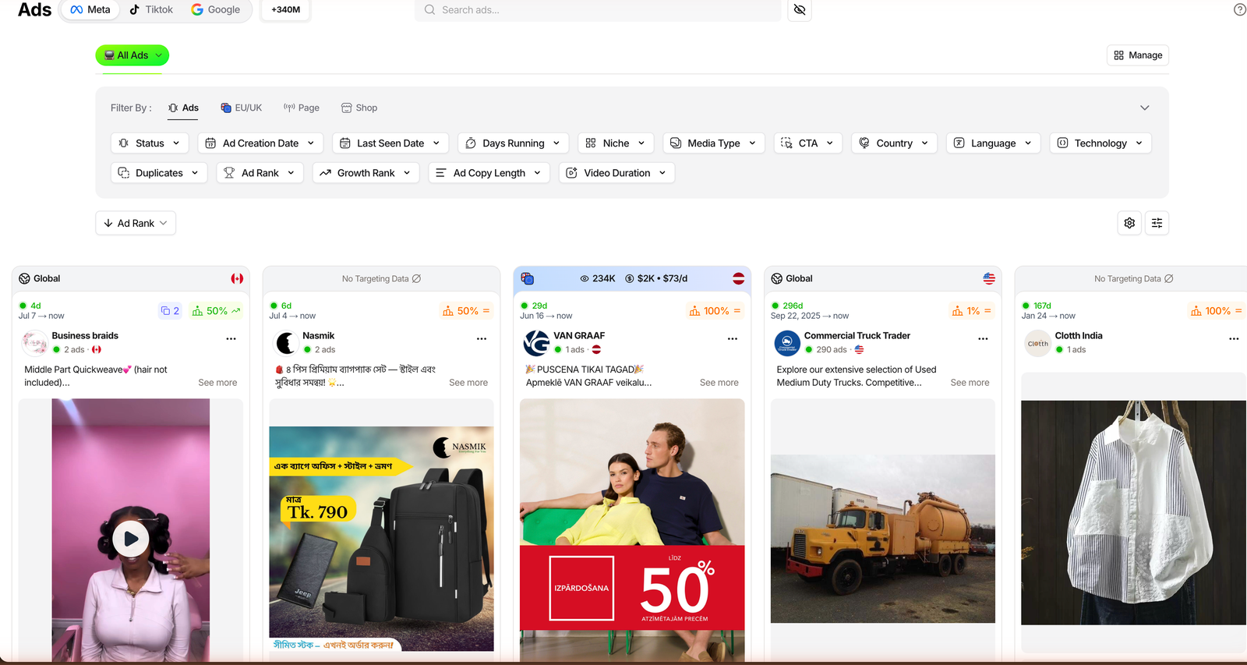Image resolution: width=1247 pixels, height=665 pixels.
Task: Click the 50% growth rank badge on Business braids
Action: [x=217, y=310]
